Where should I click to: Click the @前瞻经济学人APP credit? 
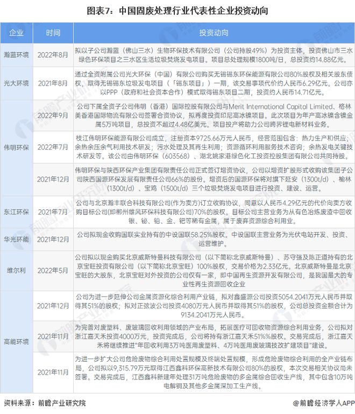(324, 403)
